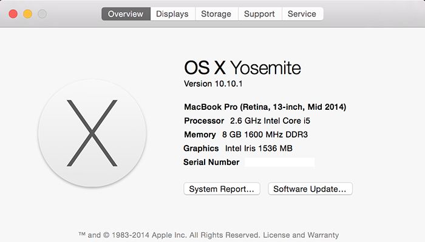Screen dimensions: 425x242
Task: Click Version 10.10.1 to reveal build number
Action: coord(213,84)
